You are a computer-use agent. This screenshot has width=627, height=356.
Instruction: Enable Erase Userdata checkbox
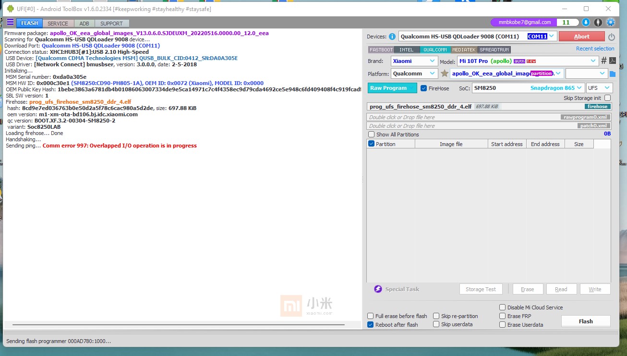click(502, 325)
